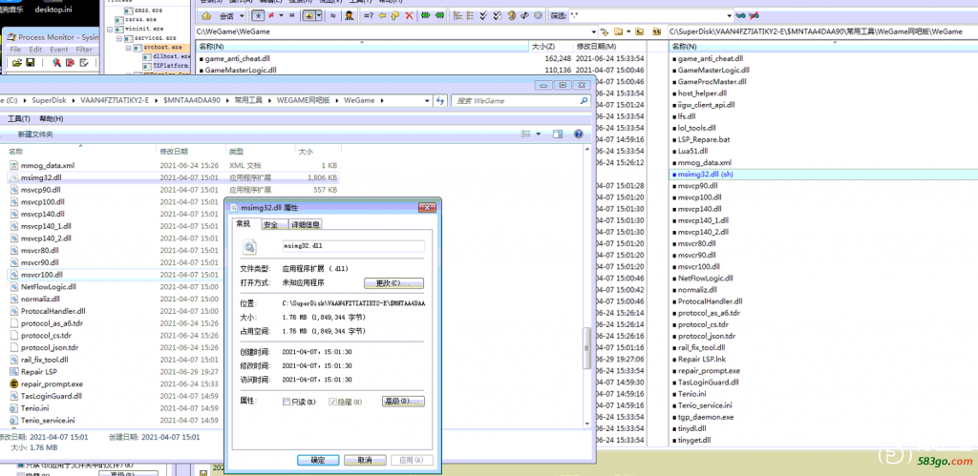Open the 帮助(H) menu in Explorer
This screenshot has width=978, height=476.
pyautogui.click(x=52, y=119)
